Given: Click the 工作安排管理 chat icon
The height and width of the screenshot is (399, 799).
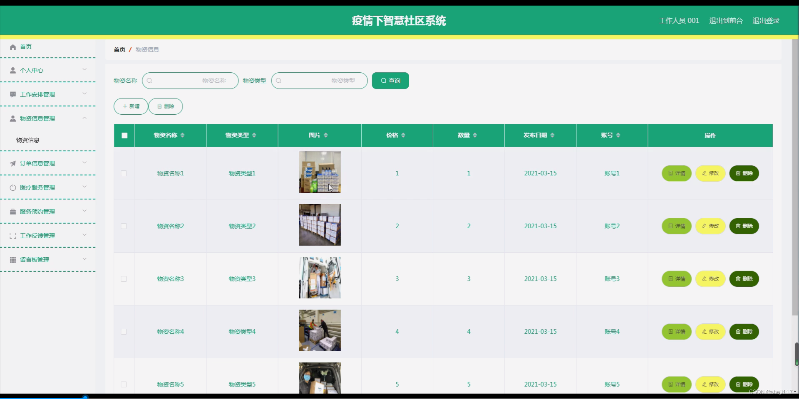Looking at the screenshot, I should (13, 95).
